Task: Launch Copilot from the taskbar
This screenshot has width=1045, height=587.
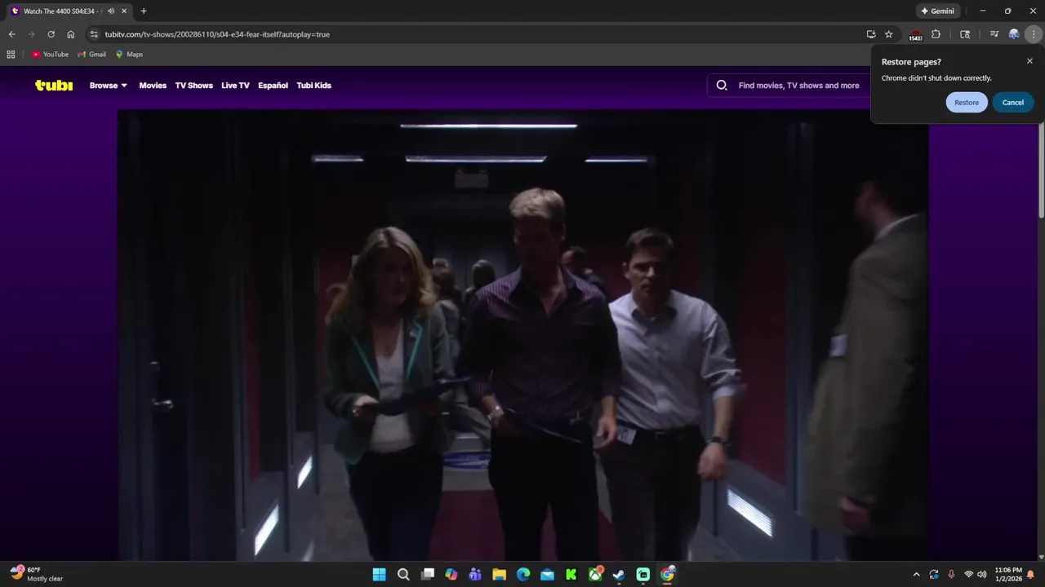Action: pyautogui.click(x=451, y=575)
